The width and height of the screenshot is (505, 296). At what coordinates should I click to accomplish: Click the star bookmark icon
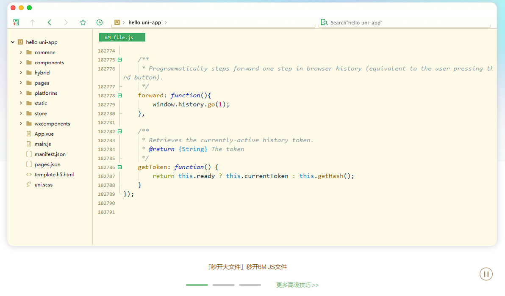(x=83, y=22)
